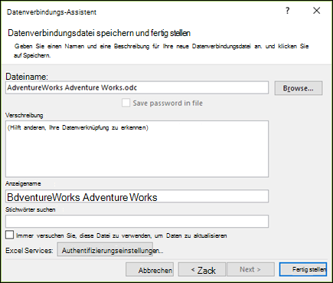Click the 'Dateiname:' label
333x283 pixels.
[x=27, y=77]
